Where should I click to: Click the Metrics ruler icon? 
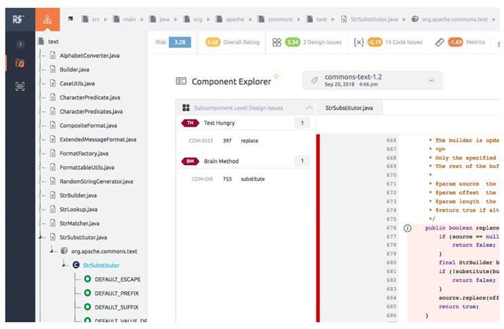(x=439, y=42)
